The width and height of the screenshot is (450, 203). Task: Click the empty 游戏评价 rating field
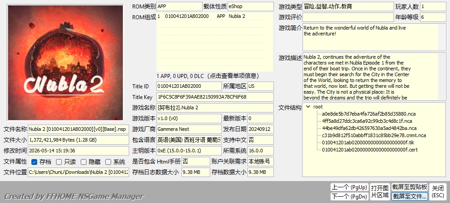tap(348, 17)
